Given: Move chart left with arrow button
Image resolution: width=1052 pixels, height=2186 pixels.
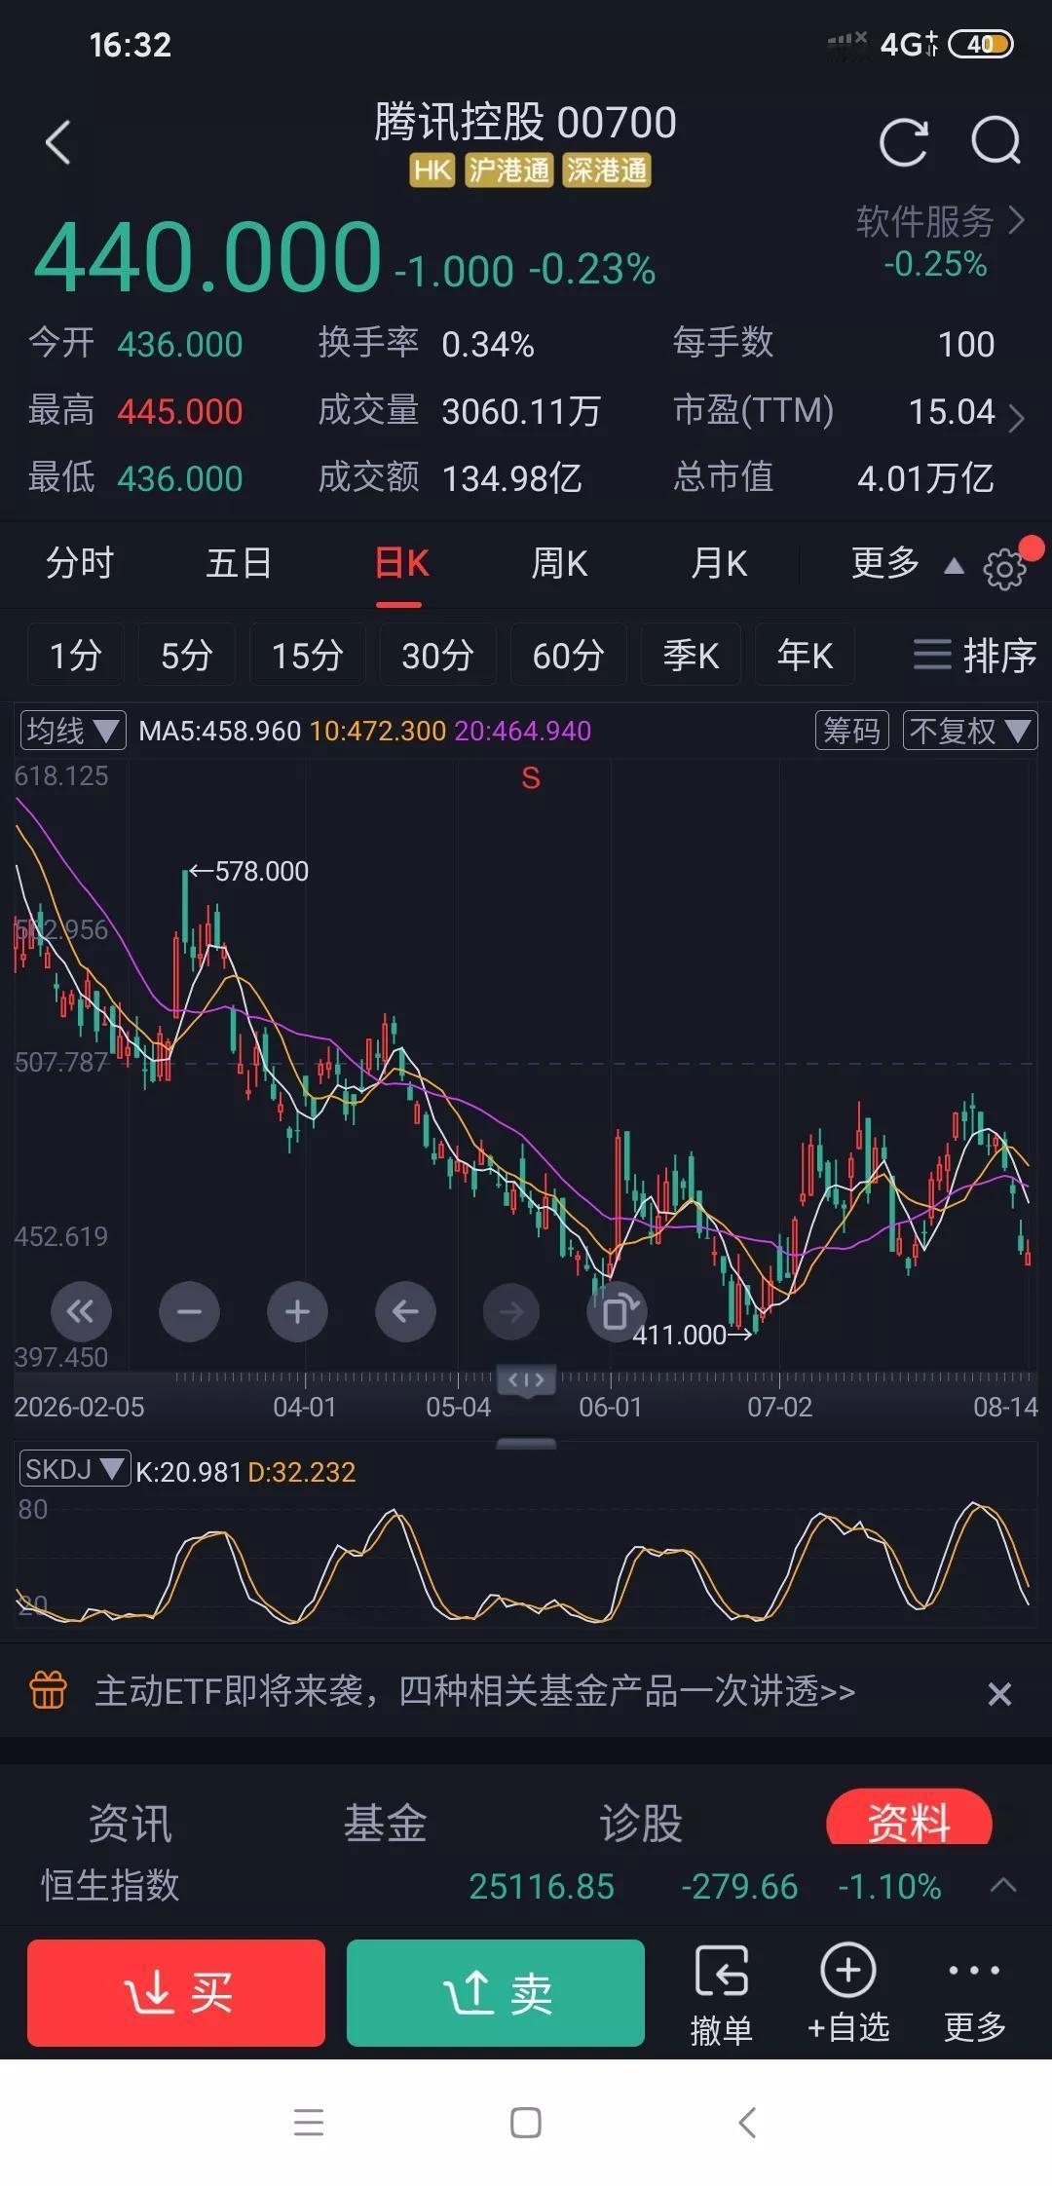Looking at the screenshot, I should pos(405,1311).
